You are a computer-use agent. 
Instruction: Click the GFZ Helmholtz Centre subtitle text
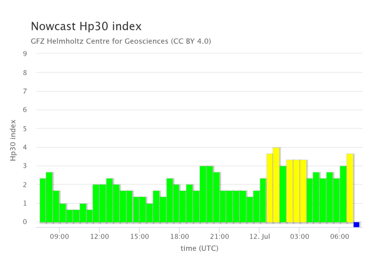coord(121,41)
